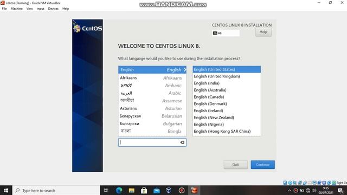Click the Bandicam recording tray icon
Screen dimensions: 347x195
(295, 190)
